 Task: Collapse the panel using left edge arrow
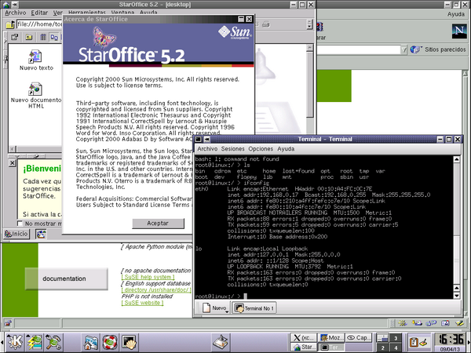2,342
